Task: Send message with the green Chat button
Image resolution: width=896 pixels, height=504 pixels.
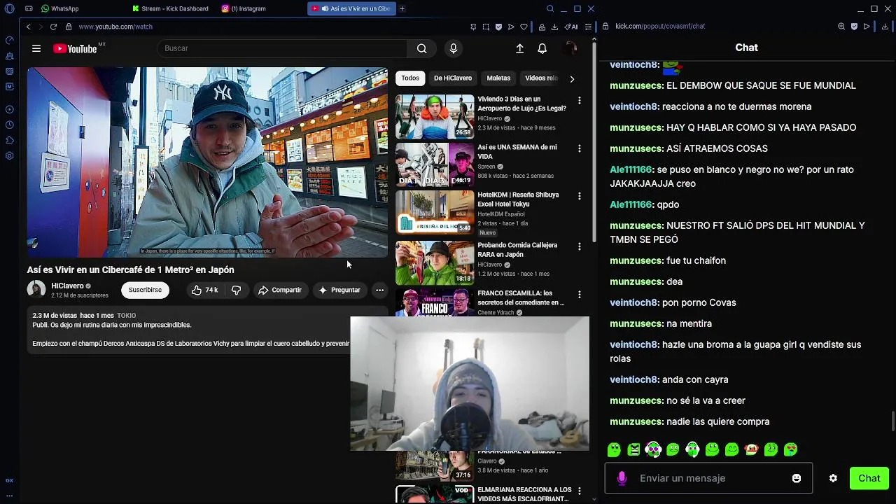Action: pyautogui.click(x=869, y=478)
